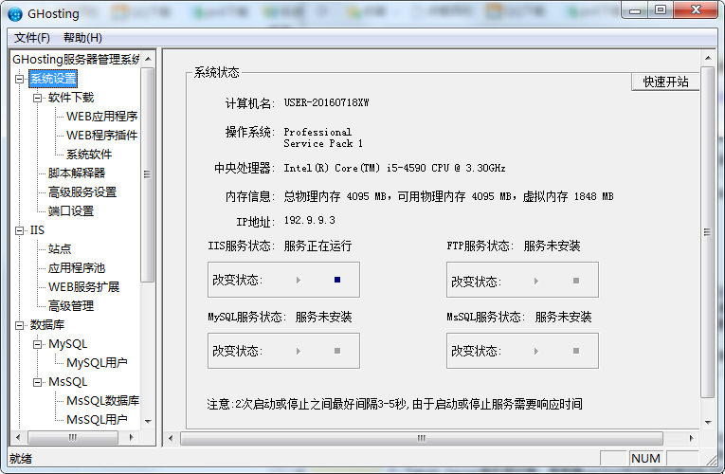Image resolution: width=725 pixels, height=474 pixels.
Task: Select WEB应用程序 tree item
Action: pyautogui.click(x=101, y=117)
